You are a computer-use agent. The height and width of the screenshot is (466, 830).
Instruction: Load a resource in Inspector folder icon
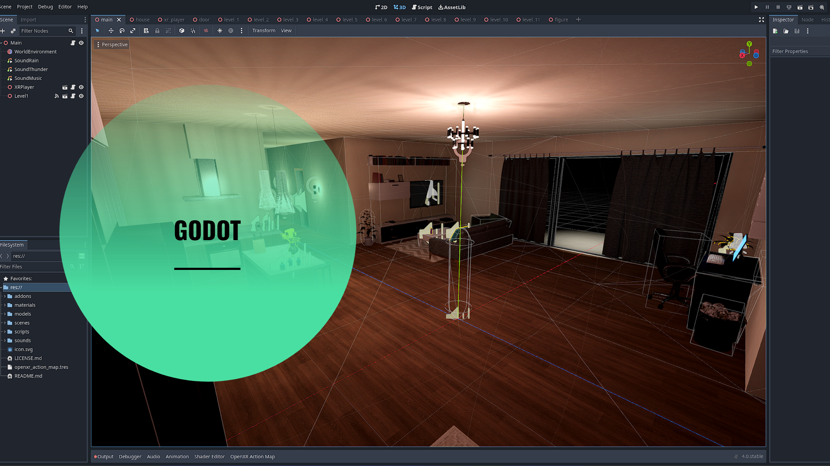[786, 31]
